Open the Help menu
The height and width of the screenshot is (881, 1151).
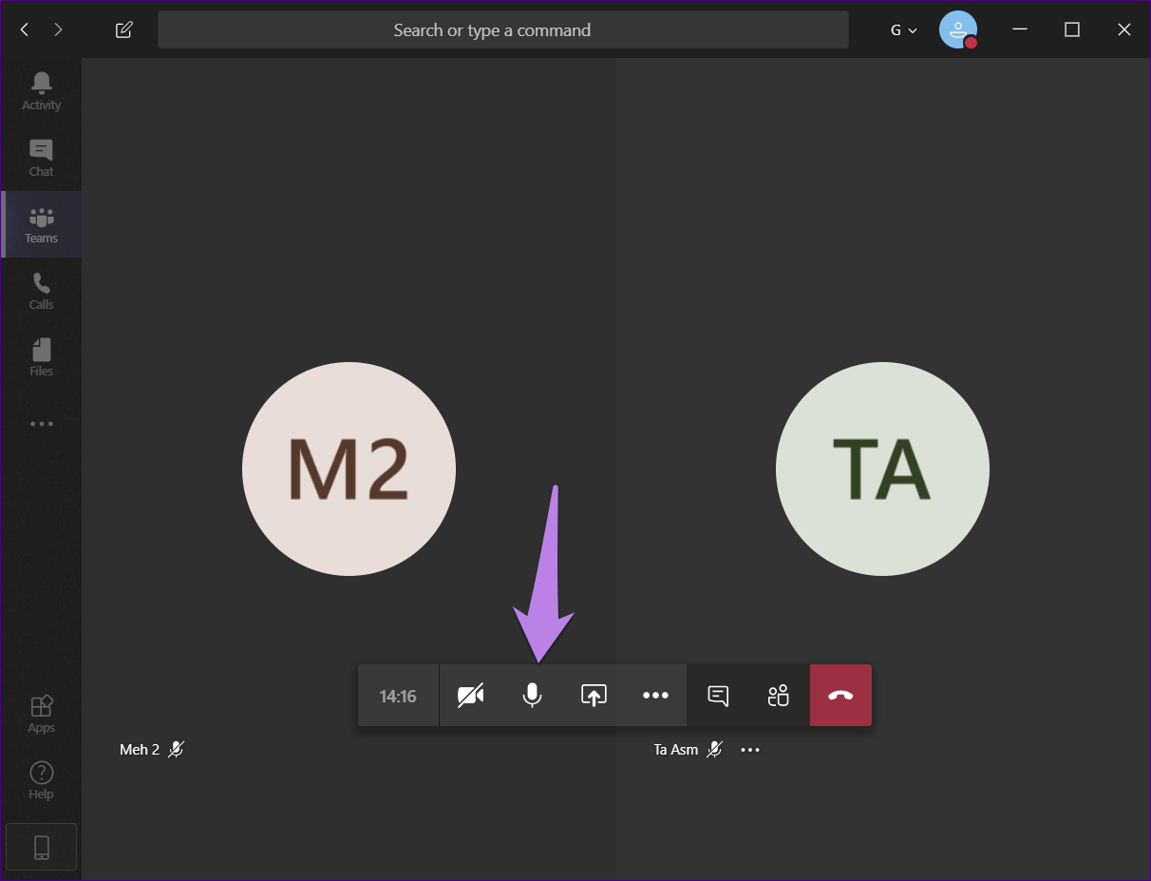coord(41,780)
